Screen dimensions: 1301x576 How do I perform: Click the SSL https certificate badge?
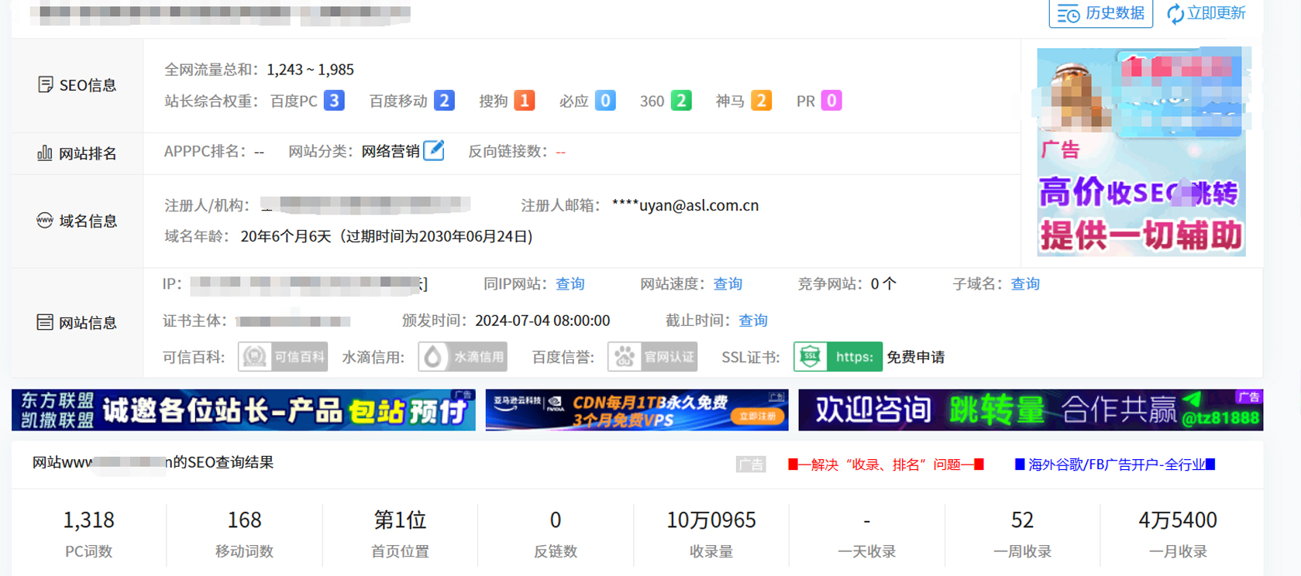[x=838, y=357]
